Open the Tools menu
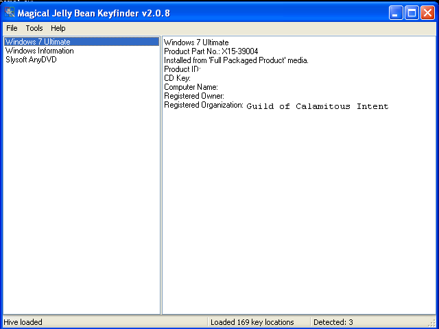The image size is (439, 329). [x=34, y=28]
